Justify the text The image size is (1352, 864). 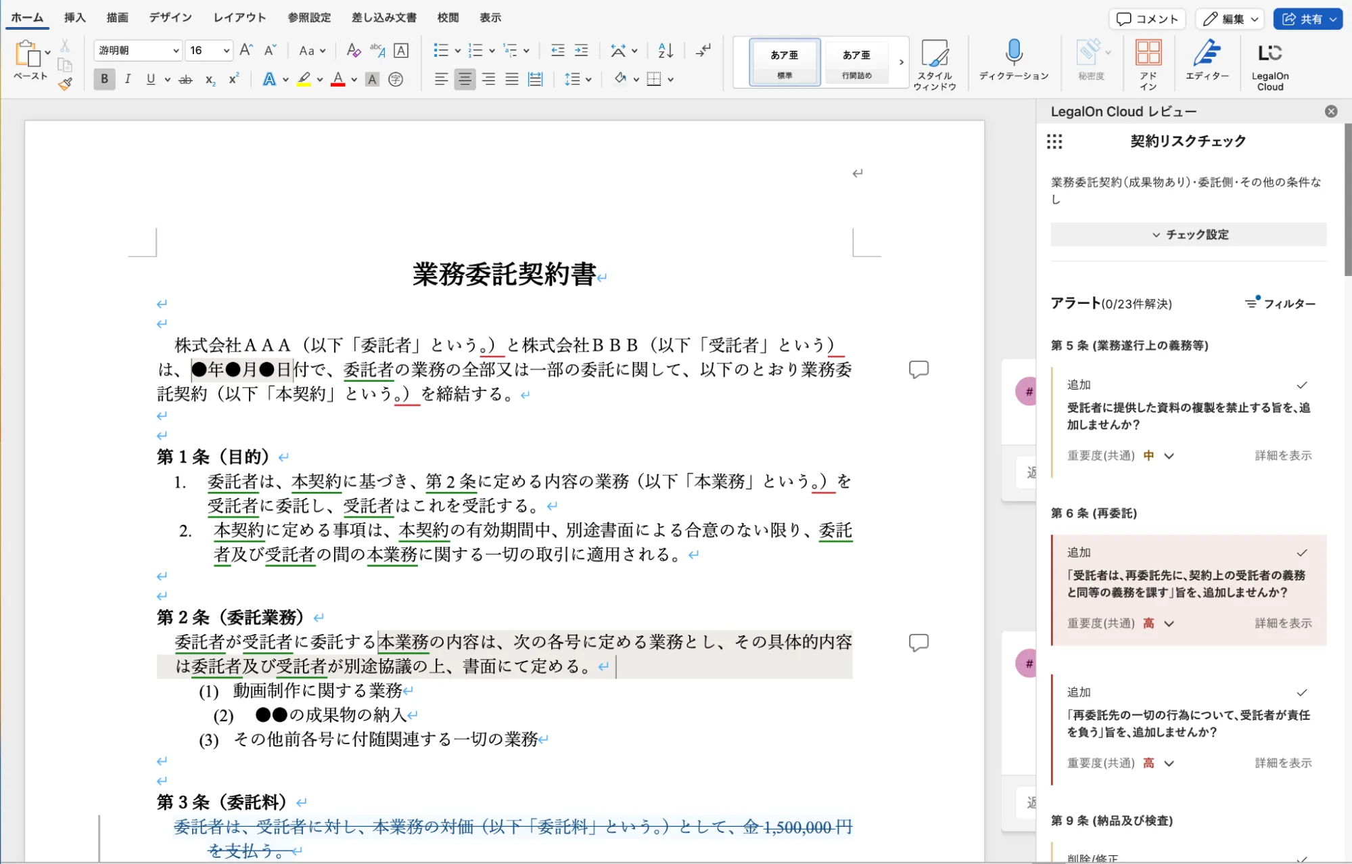point(512,79)
